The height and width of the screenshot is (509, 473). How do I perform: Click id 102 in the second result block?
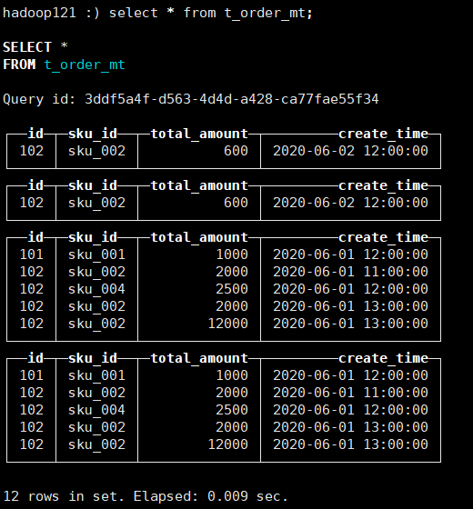(x=32, y=203)
